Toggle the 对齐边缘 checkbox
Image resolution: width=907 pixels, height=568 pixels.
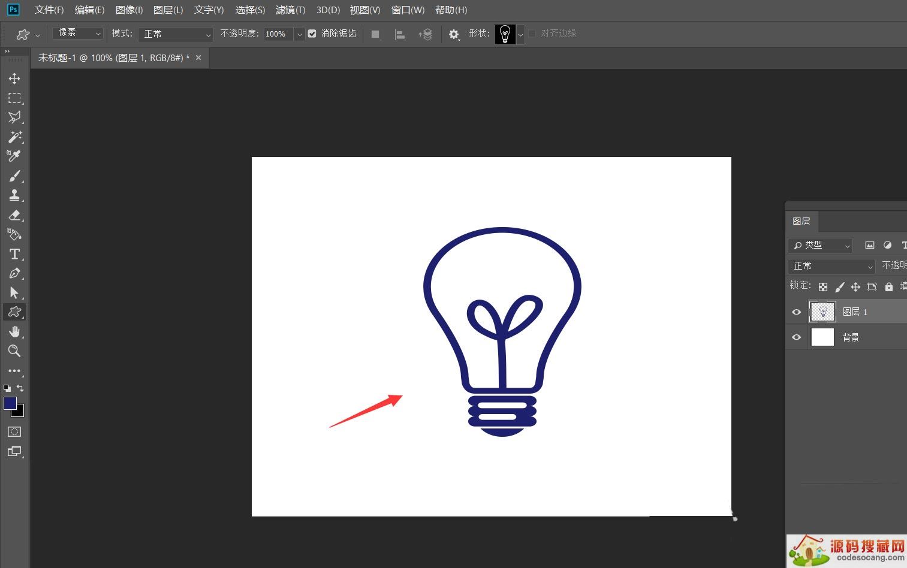[x=532, y=34]
